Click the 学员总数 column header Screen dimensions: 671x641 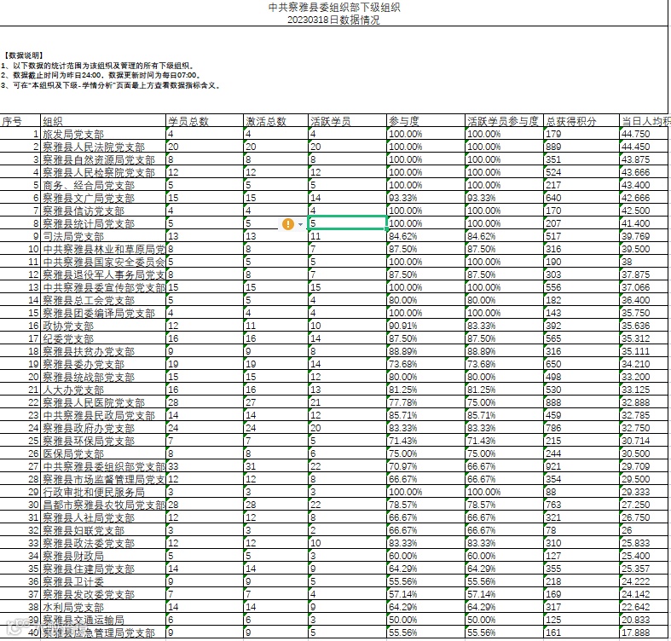click(x=205, y=121)
